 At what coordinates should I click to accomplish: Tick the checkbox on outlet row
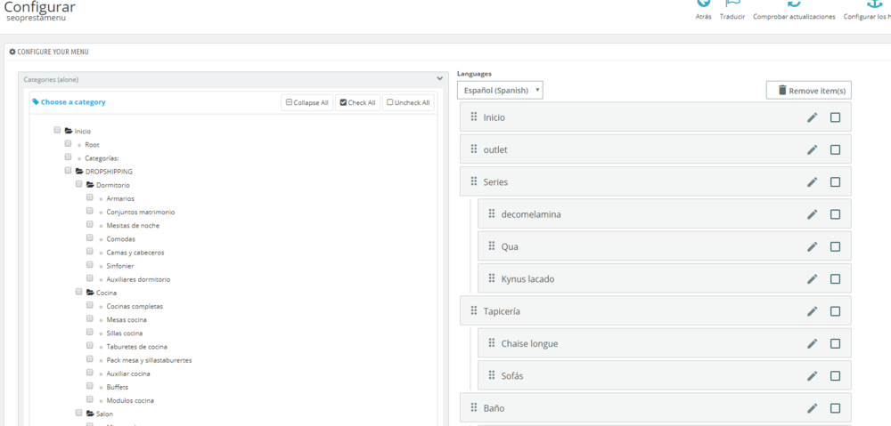pos(836,149)
